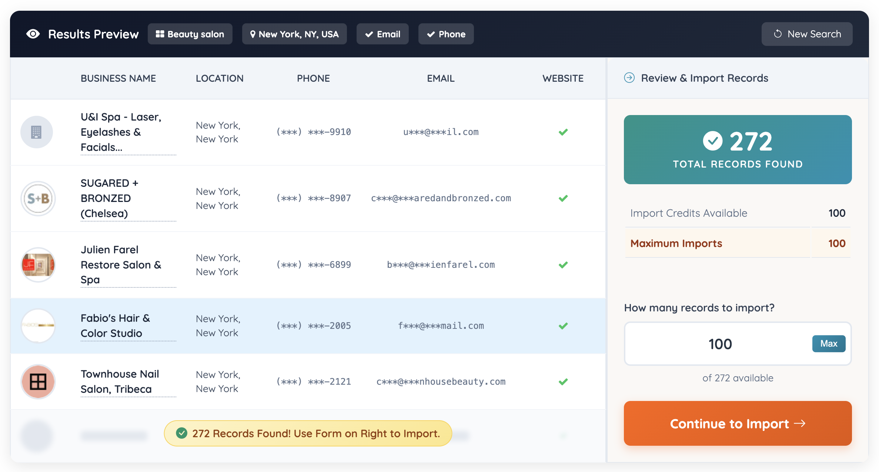
Task: Click the New York, NY, USA location chip
Action: pyautogui.click(x=294, y=34)
